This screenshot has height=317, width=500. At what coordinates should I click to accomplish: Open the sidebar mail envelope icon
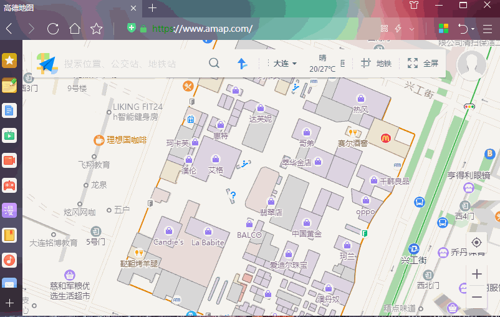9,283
